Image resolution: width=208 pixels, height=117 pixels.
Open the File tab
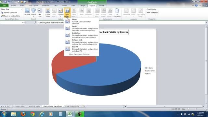(4, 6)
